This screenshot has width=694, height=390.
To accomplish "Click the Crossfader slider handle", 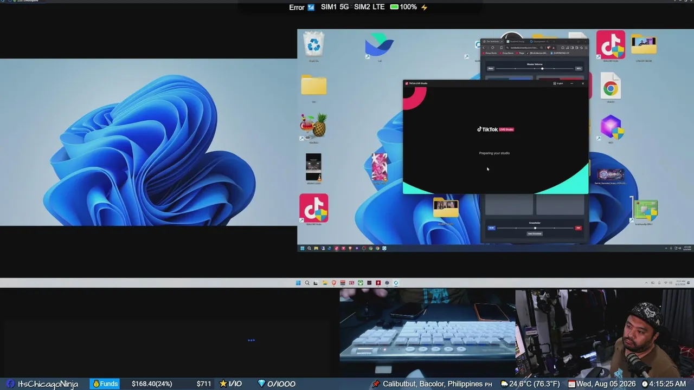I will (535, 228).
